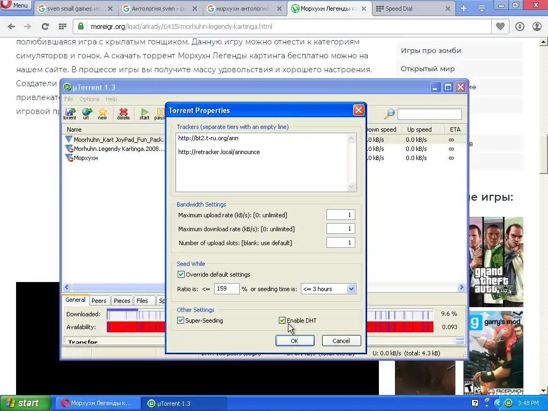This screenshot has width=548, height=411.
Task: Toggle the Super-Seeding checkbox
Action: click(x=181, y=321)
